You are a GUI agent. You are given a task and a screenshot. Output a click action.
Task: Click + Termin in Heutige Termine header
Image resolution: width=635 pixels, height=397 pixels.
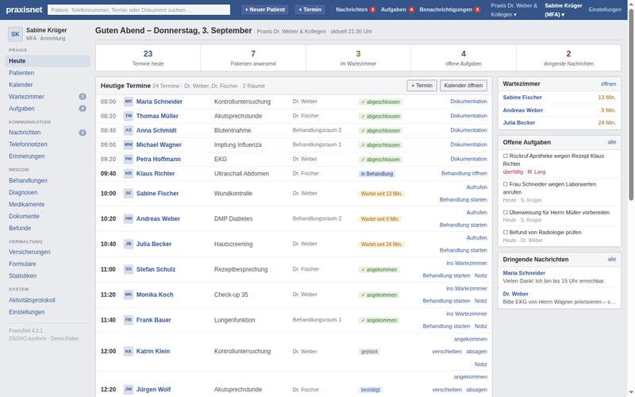(421, 86)
